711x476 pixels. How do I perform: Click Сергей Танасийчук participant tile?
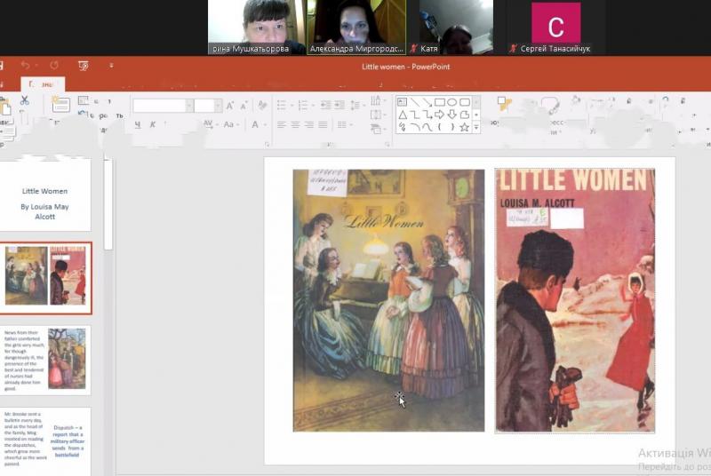click(556, 28)
